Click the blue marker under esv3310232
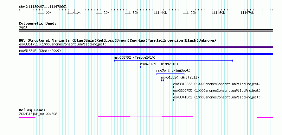 click(x=174, y=87)
